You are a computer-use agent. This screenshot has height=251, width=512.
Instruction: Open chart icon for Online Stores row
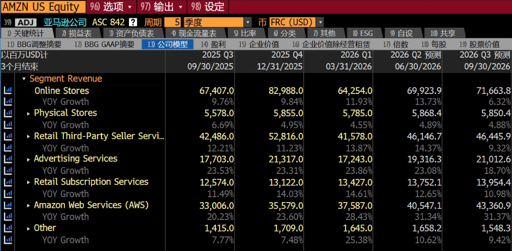[x=7, y=91]
